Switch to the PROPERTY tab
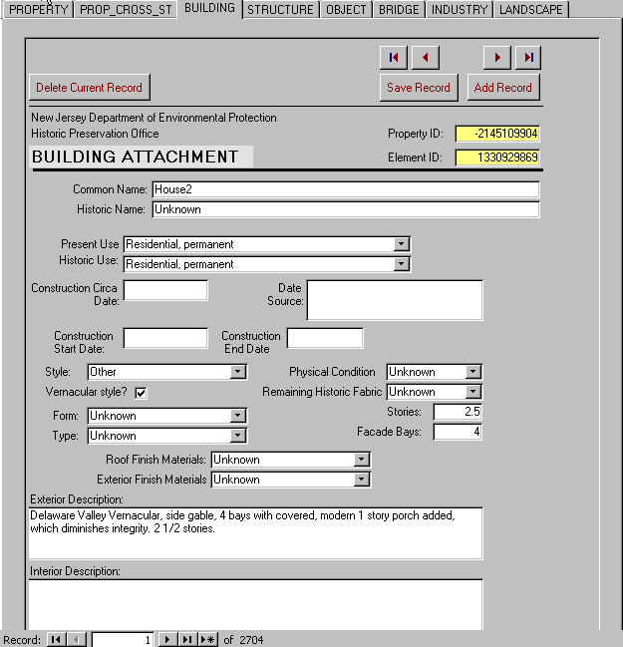 pyautogui.click(x=38, y=10)
